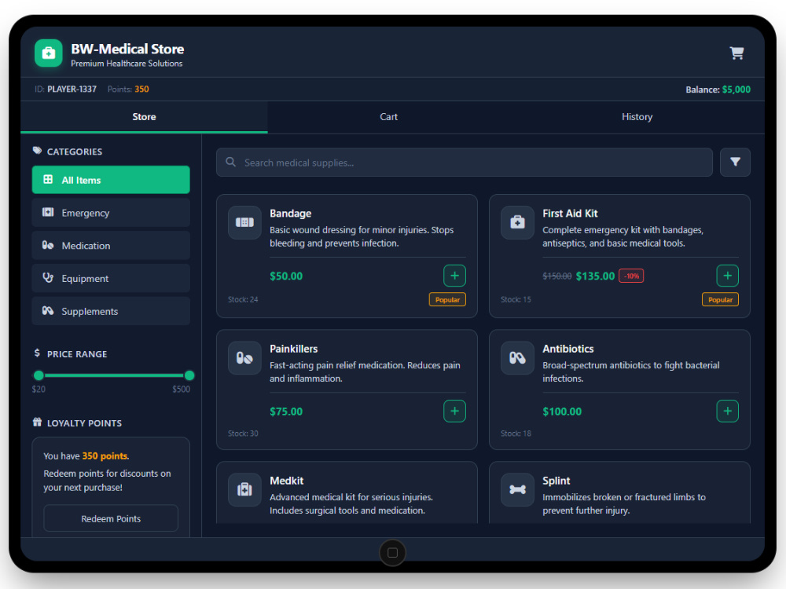Click the $100.00 Antibiotics price
Screen dimensions: 786x589
pyautogui.click(x=562, y=412)
